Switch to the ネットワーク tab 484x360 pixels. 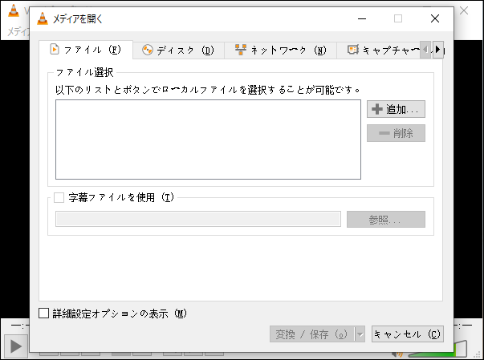280,50
